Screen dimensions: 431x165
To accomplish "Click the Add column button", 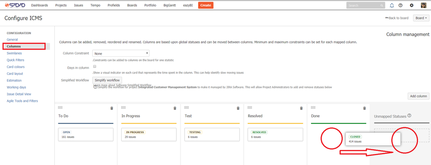I will [418, 96].
